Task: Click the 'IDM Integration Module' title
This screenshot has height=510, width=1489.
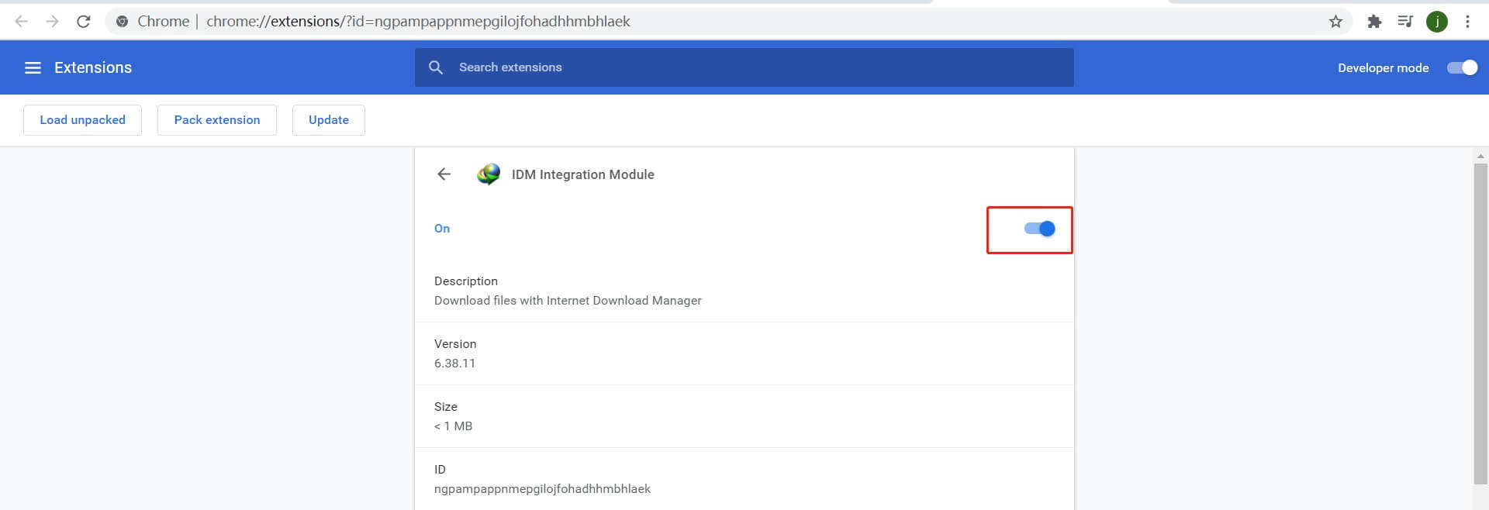Action: [x=583, y=174]
